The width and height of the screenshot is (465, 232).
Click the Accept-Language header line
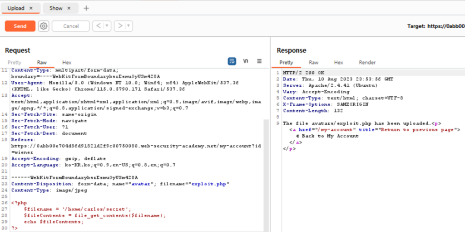94,165
